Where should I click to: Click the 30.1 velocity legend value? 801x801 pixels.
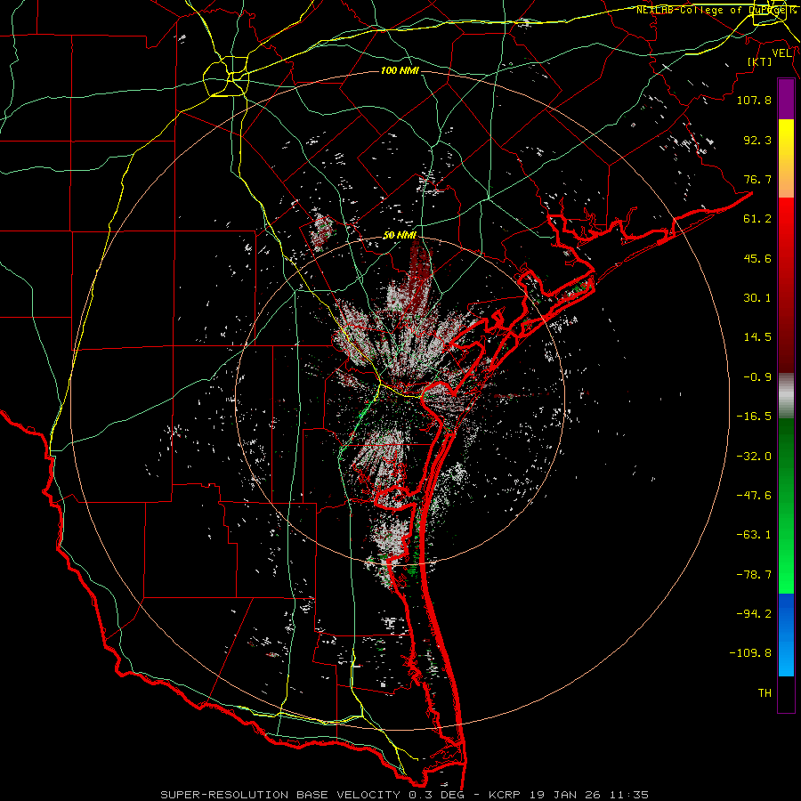[x=757, y=298]
